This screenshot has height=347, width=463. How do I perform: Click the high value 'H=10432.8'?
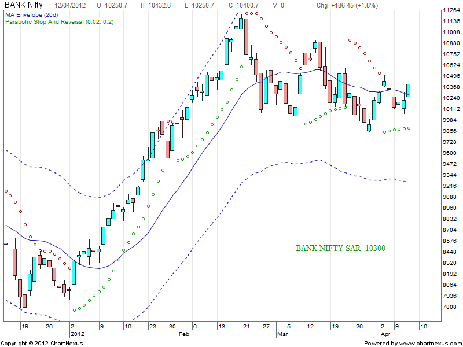155,5
